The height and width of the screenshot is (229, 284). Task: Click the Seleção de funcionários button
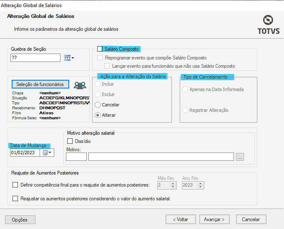coord(40,84)
